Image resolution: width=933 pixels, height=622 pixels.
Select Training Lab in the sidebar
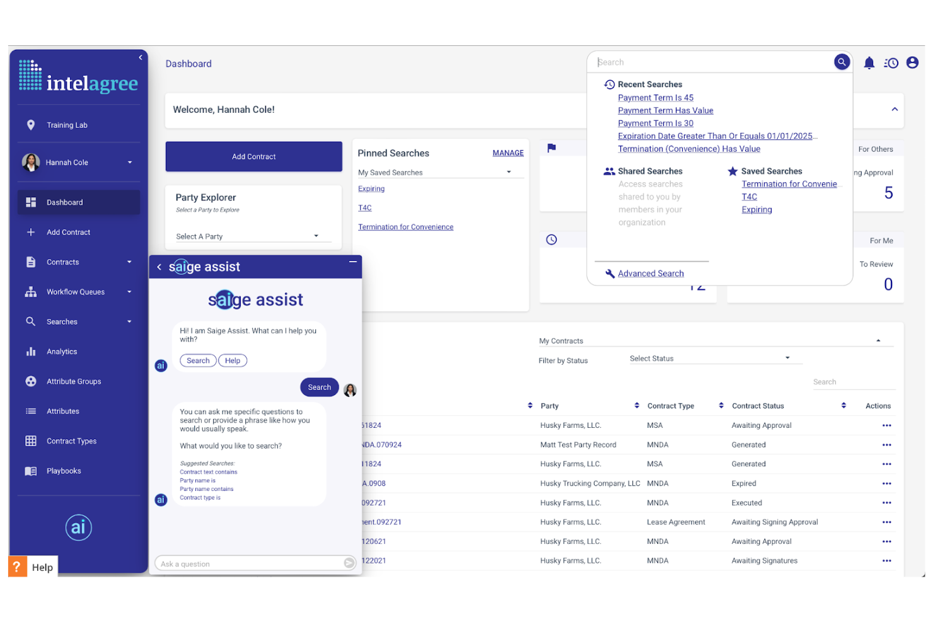[67, 125]
